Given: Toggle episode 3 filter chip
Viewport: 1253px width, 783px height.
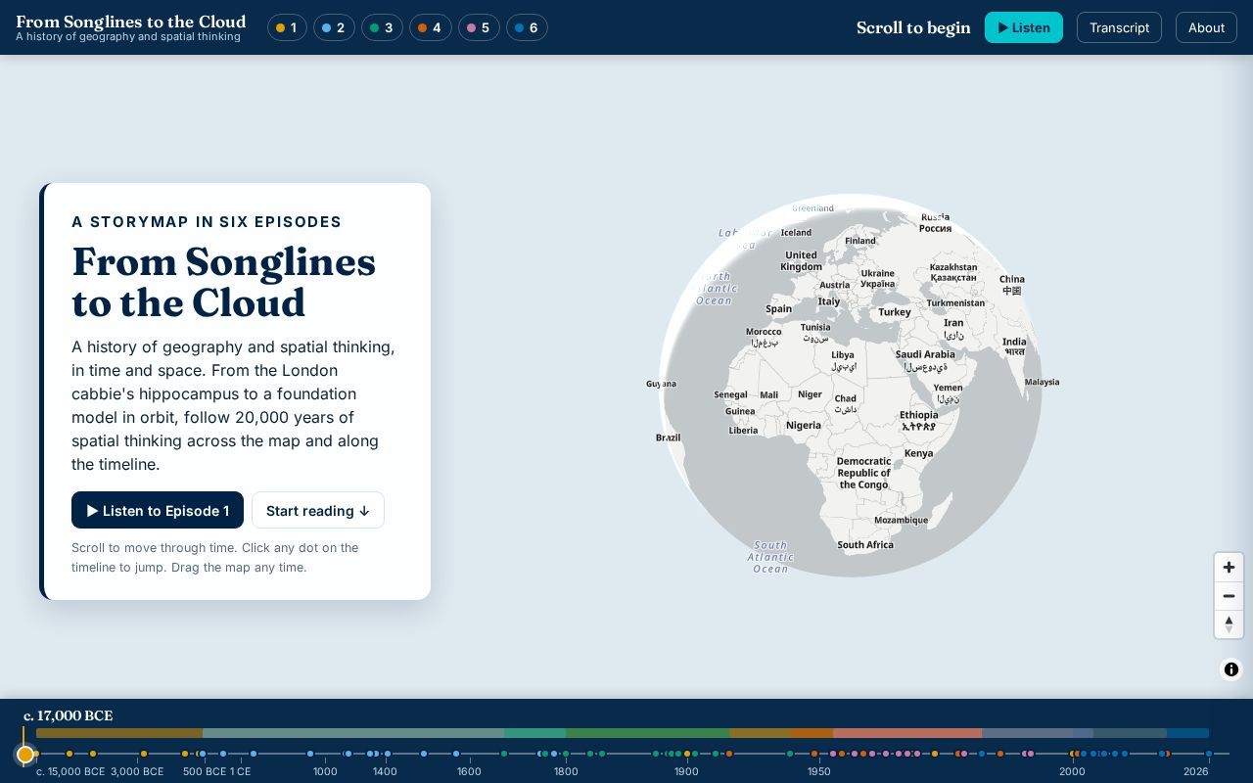Looking at the screenshot, I should (x=382, y=27).
